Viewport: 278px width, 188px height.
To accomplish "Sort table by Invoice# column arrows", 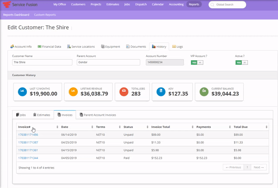I will pyautogui.click(x=57, y=127).
